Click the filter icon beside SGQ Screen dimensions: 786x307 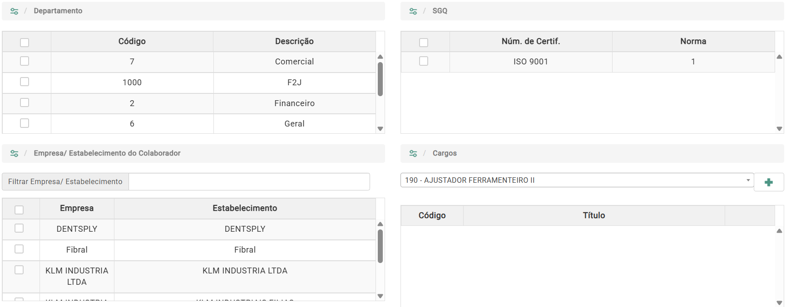click(413, 11)
